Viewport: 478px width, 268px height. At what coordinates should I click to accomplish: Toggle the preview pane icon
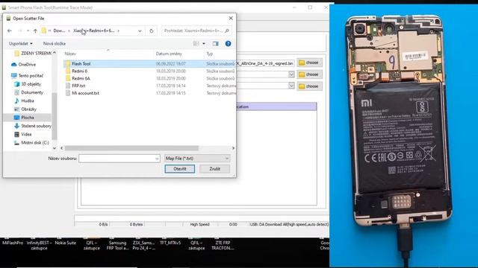point(216,44)
